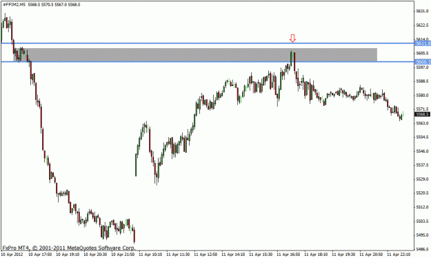Image resolution: width=431 pixels, height=258 pixels.
Task: Click the 10 Apr 2012 time label
Action: coord(12,255)
